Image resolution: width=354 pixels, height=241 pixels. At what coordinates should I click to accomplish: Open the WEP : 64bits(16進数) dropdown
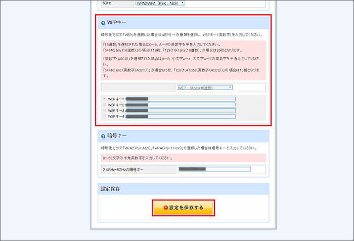point(204,88)
